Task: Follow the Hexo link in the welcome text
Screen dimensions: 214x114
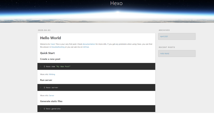Action: point(52,44)
